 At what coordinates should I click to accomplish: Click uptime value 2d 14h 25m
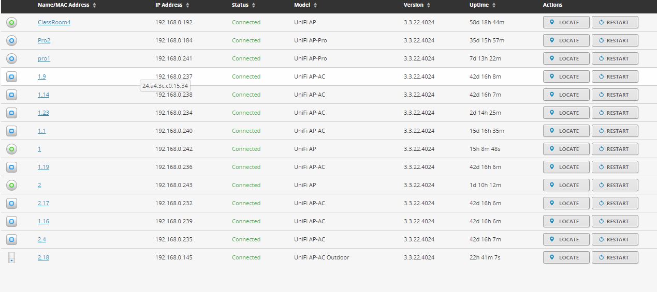486,113
